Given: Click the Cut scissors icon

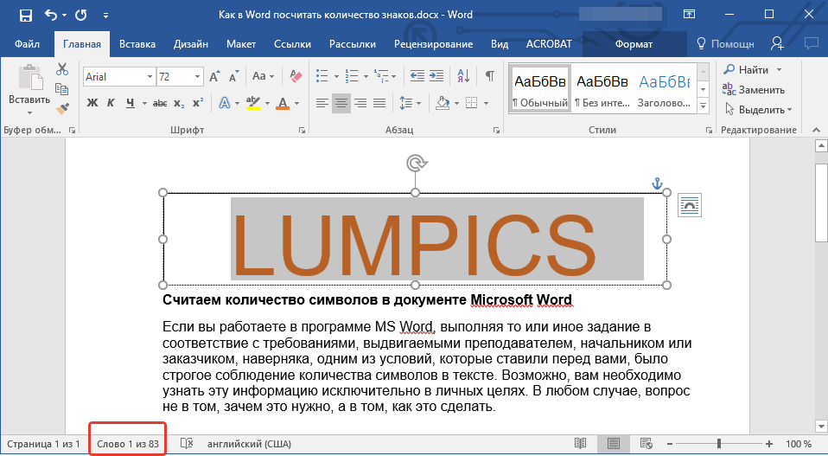Looking at the screenshot, I should point(62,70).
